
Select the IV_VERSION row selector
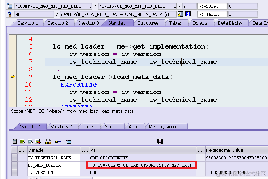pyautogui.click(x=15, y=172)
